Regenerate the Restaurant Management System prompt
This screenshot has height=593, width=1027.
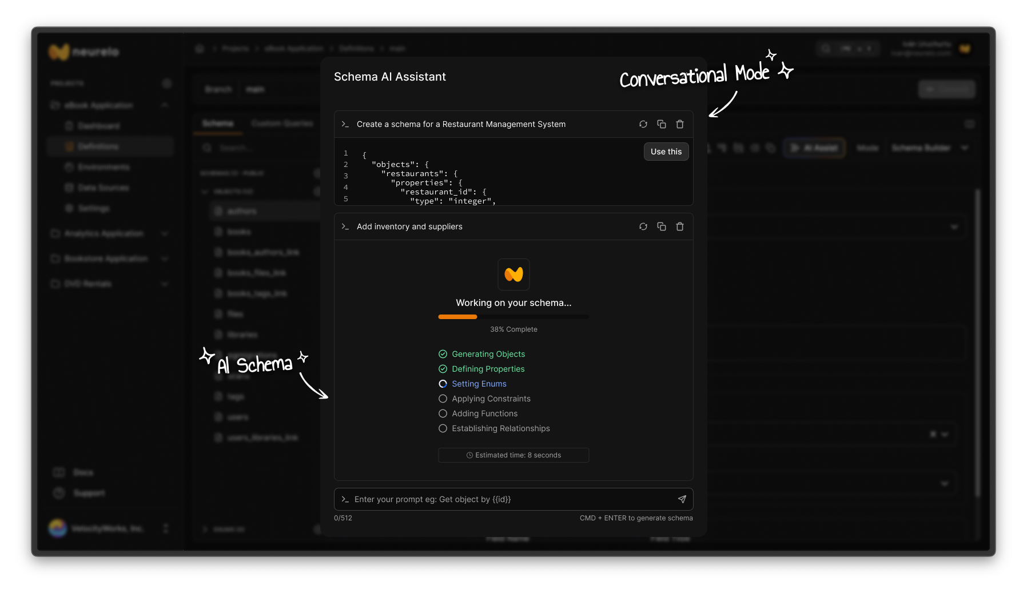click(x=643, y=124)
